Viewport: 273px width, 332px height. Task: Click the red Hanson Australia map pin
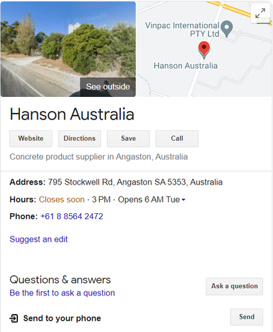(x=204, y=50)
